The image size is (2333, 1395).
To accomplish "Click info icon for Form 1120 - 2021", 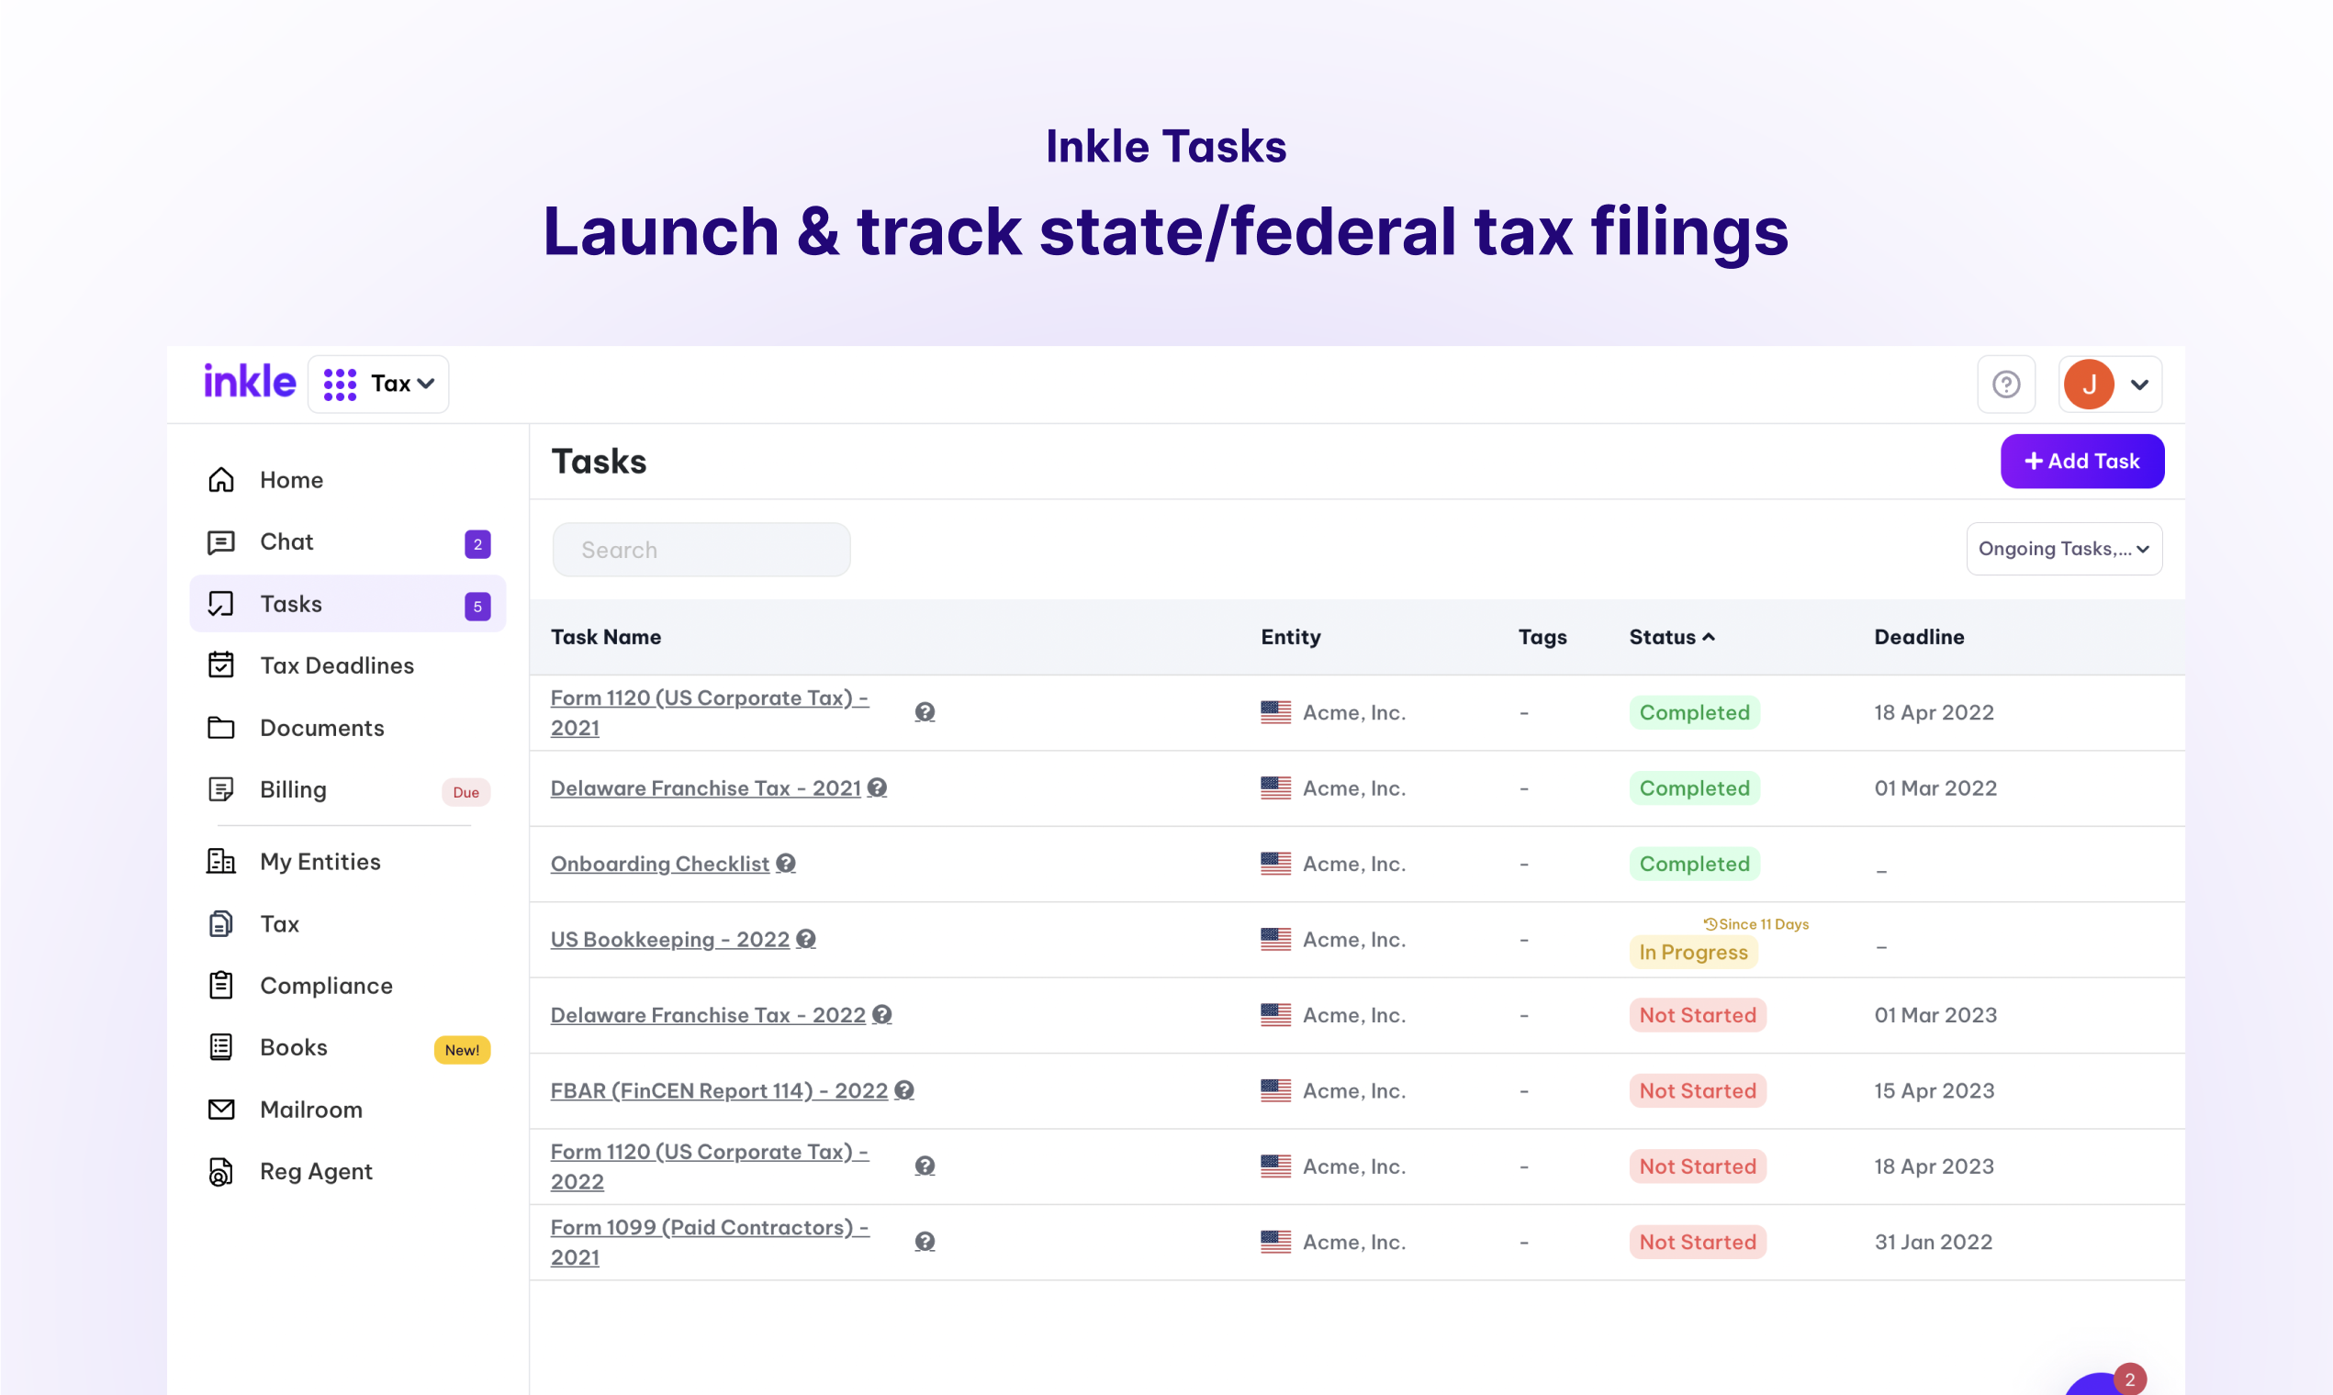I will pyautogui.click(x=925, y=712).
